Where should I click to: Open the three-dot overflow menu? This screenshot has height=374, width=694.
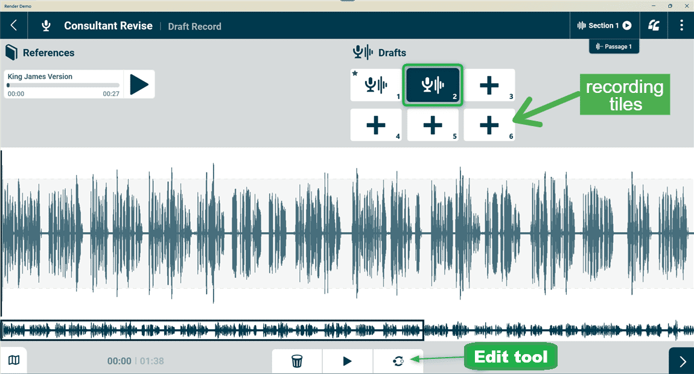(681, 25)
